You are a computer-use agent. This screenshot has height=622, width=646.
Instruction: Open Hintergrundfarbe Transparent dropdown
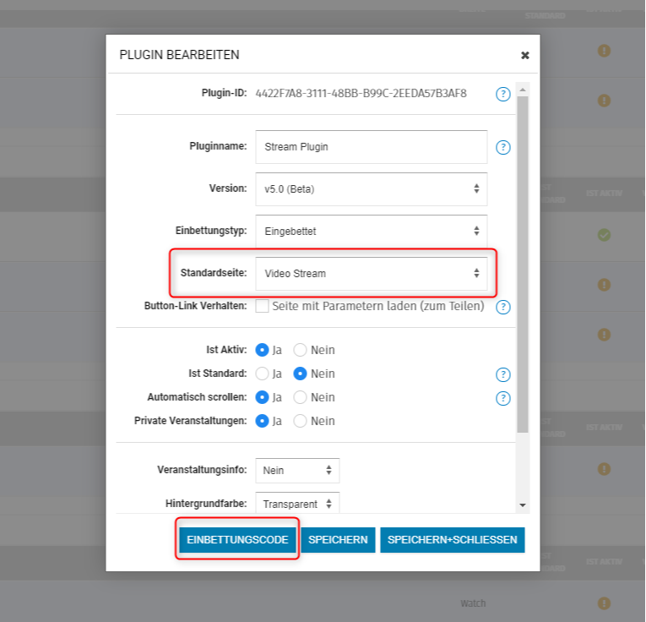(x=296, y=504)
